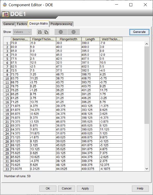
Task: Open the Factors tab
Action: point(22,24)
